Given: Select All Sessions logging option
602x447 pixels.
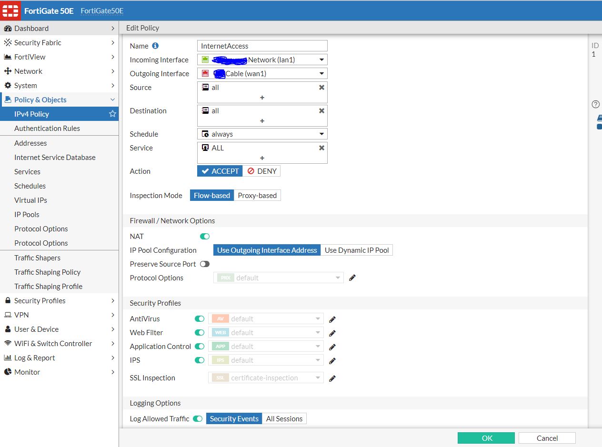Looking at the screenshot, I should click(x=284, y=418).
